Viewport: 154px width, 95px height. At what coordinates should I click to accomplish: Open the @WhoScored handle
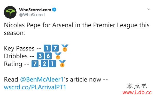(x=32, y=15)
